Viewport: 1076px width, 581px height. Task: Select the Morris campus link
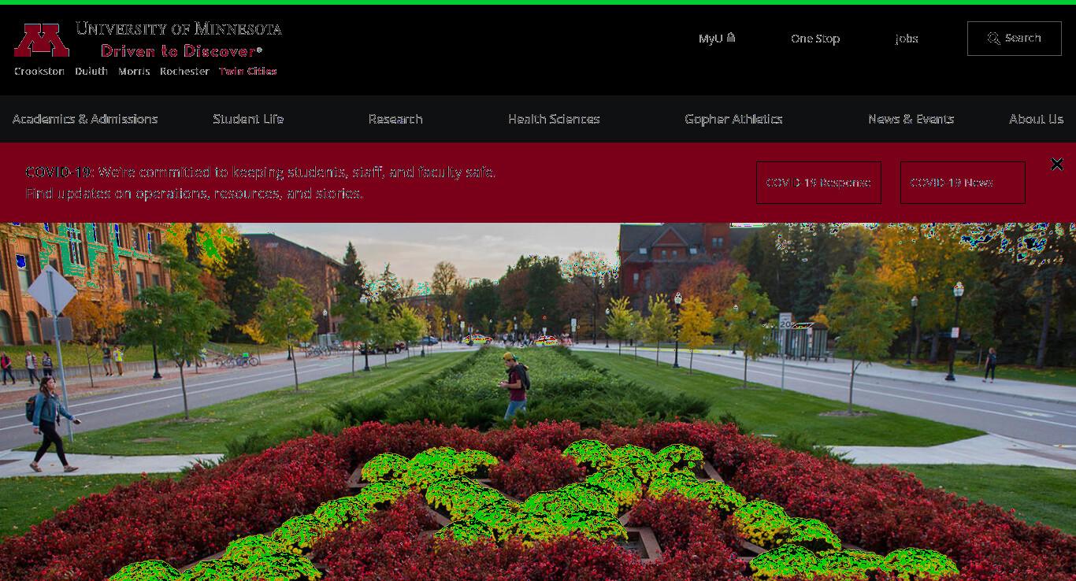click(x=134, y=71)
